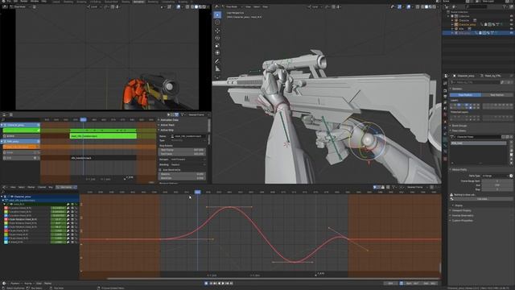Toggle visibility eye of Rifle_proxy in outliner
The image size is (515, 290).
pos(512,33)
